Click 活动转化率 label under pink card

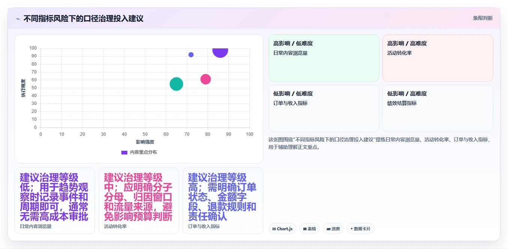[x=115, y=226]
